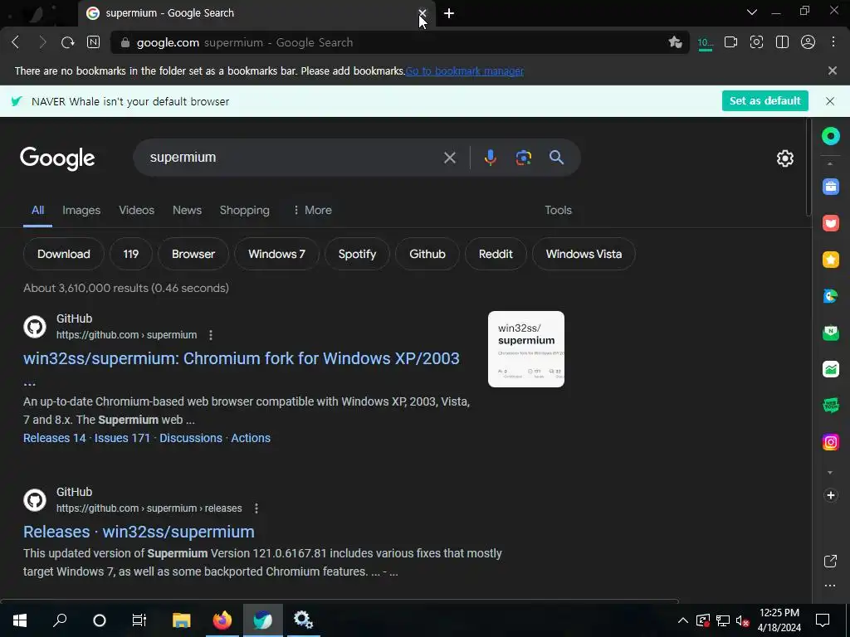Image resolution: width=850 pixels, height=637 pixels.
Task: Search by image with Google Lens
Action: tap(523, 158)
